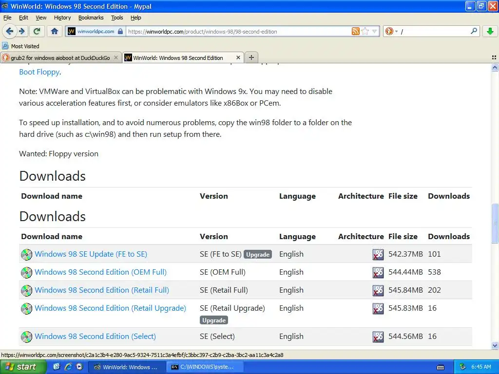This screenshot has width=499, height=374.
Task: Open Windows 98 SE Update (FE to SE) link
Action: tap(91, 254)
